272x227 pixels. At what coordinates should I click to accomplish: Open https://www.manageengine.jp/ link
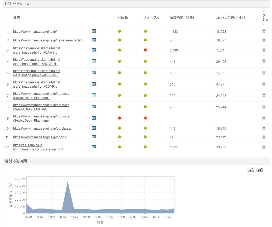pos(35,32)
